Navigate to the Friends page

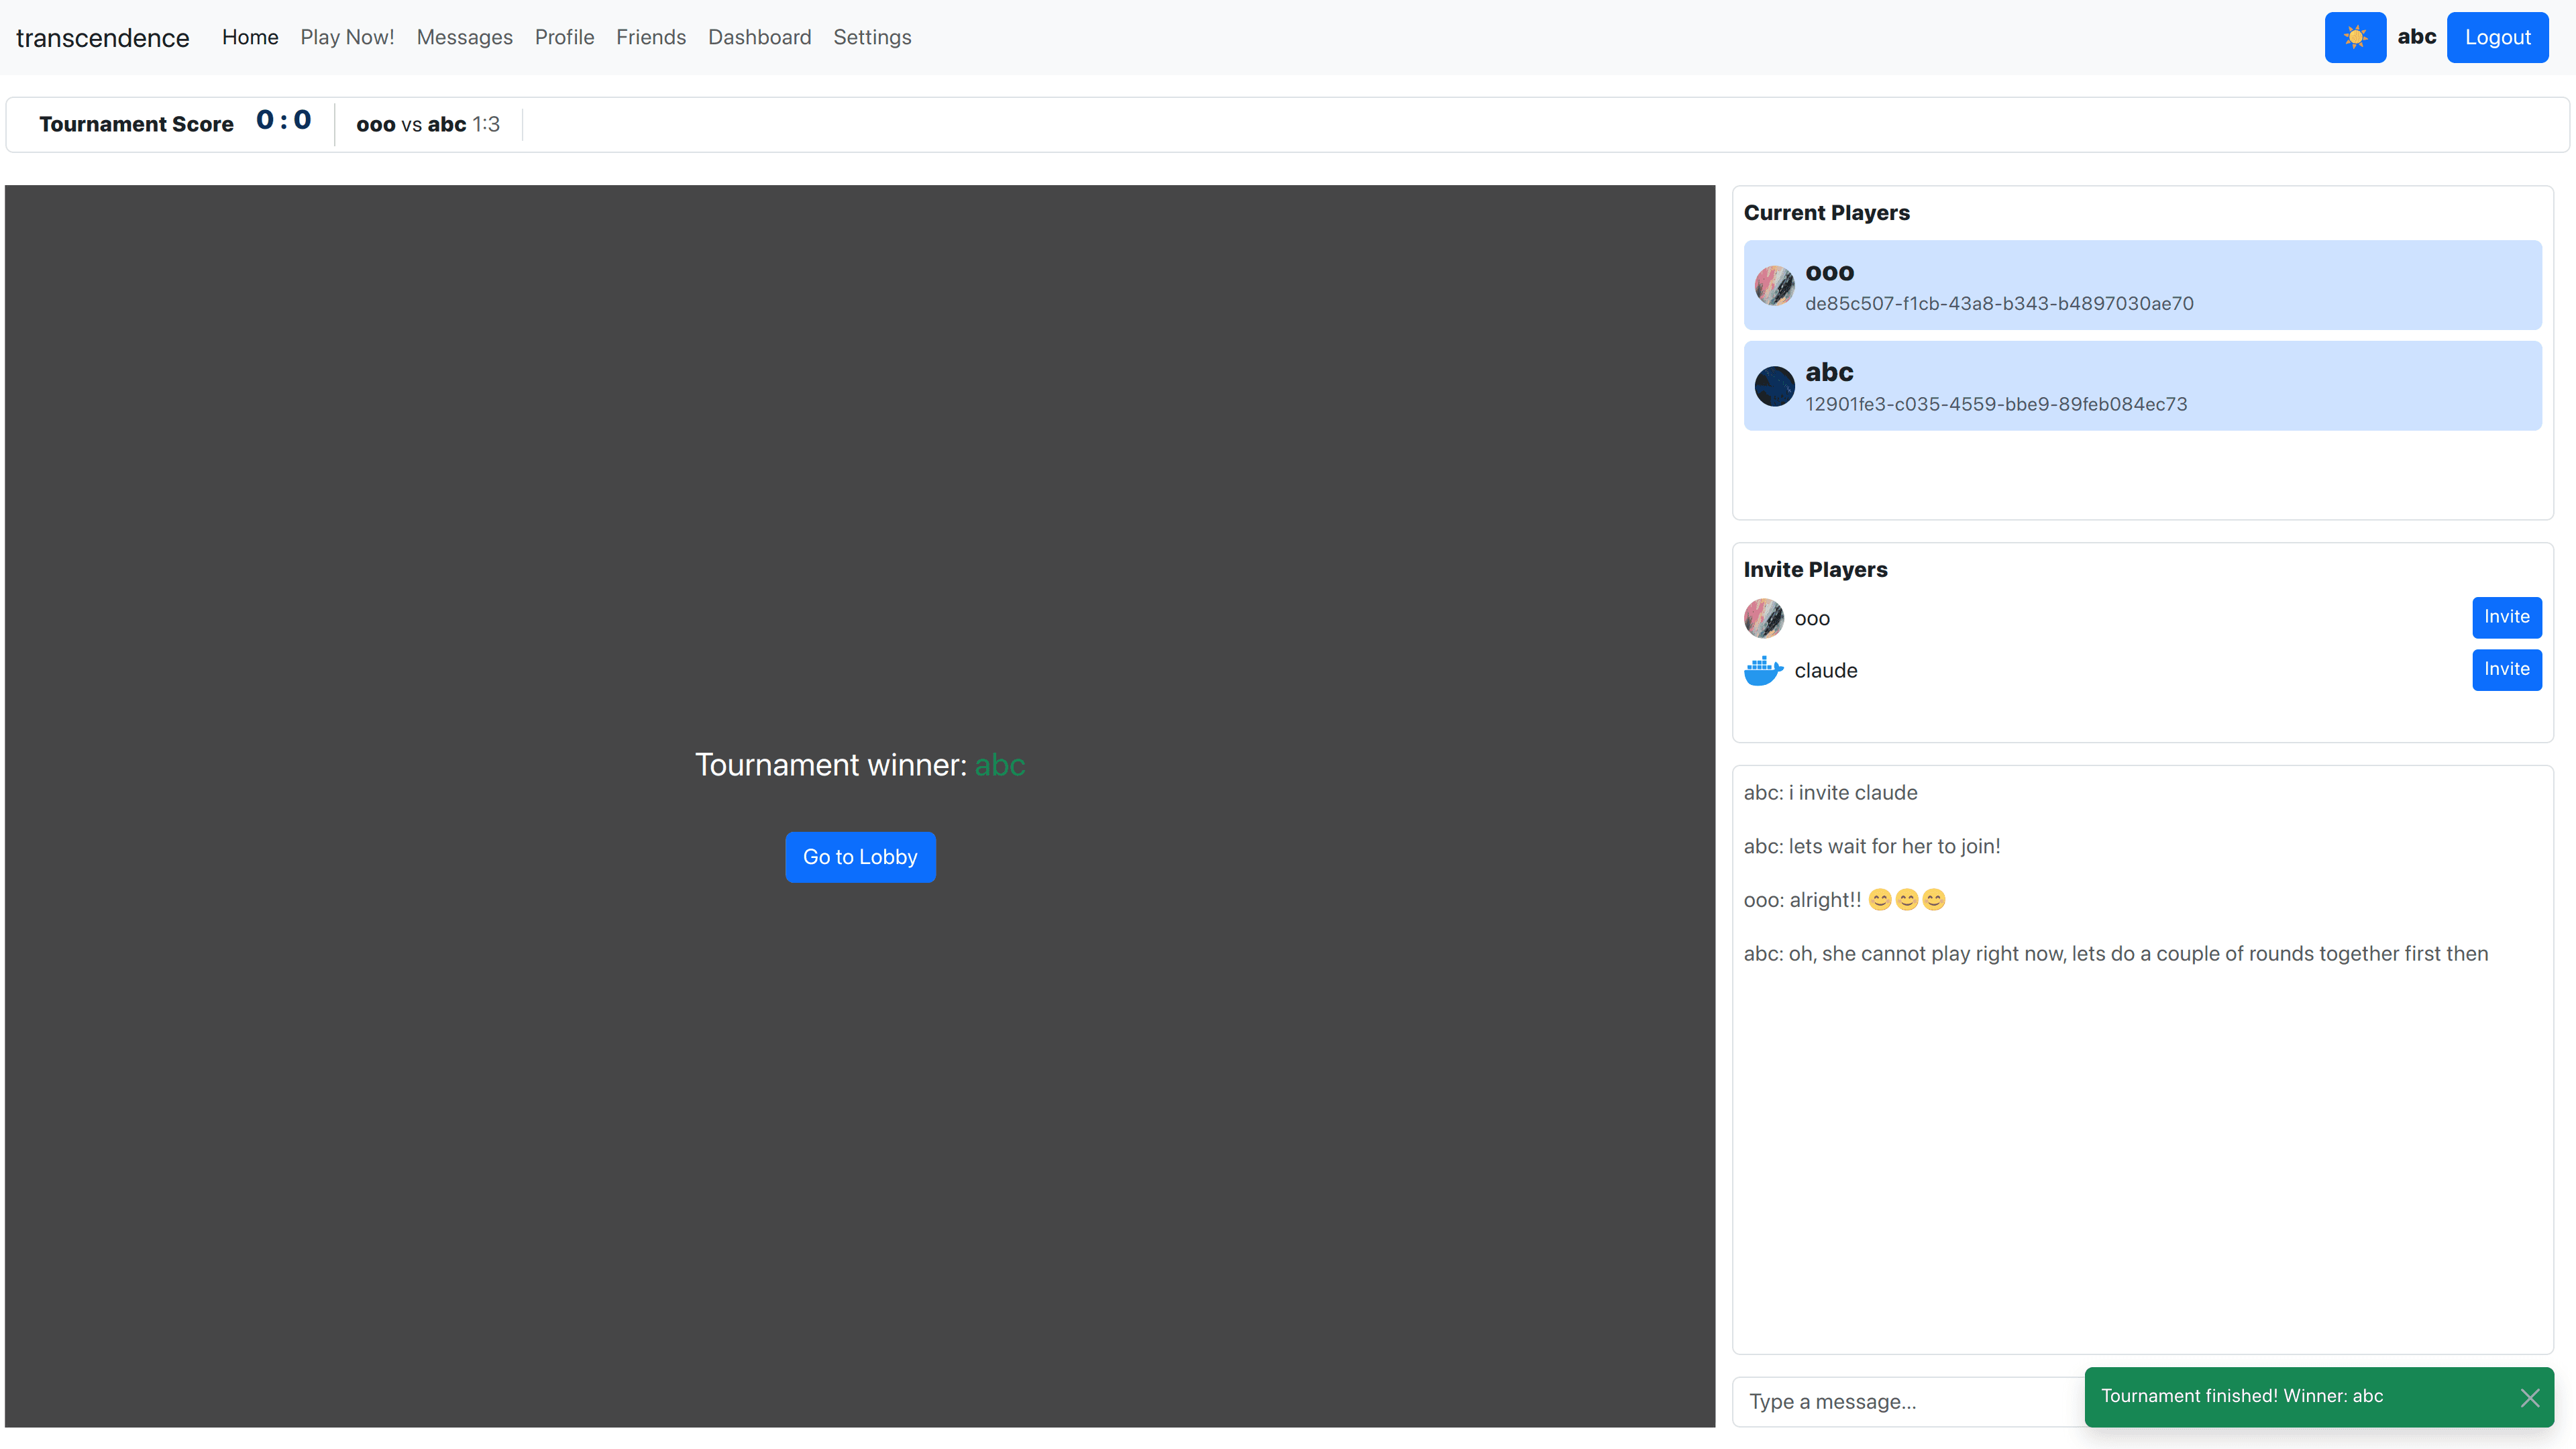coord(650,37)
